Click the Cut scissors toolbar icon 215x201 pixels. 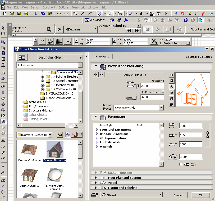[x=35, y=14]
